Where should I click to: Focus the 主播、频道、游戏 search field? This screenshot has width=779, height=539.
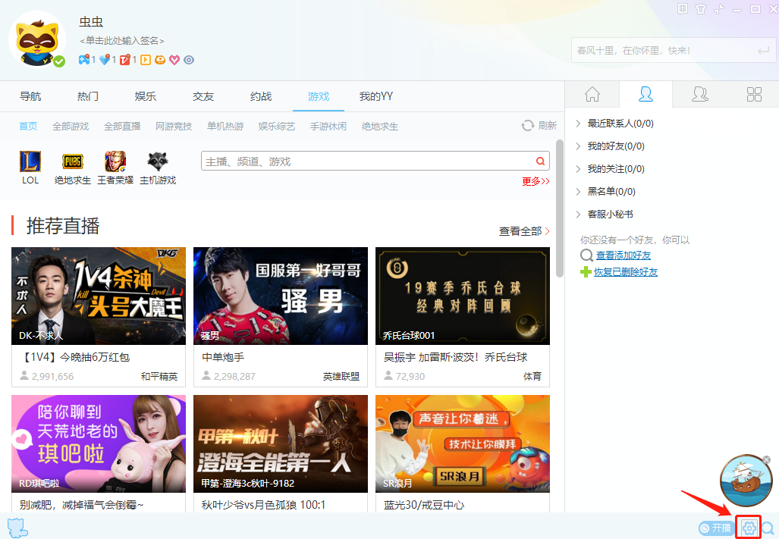click(375, 161)
